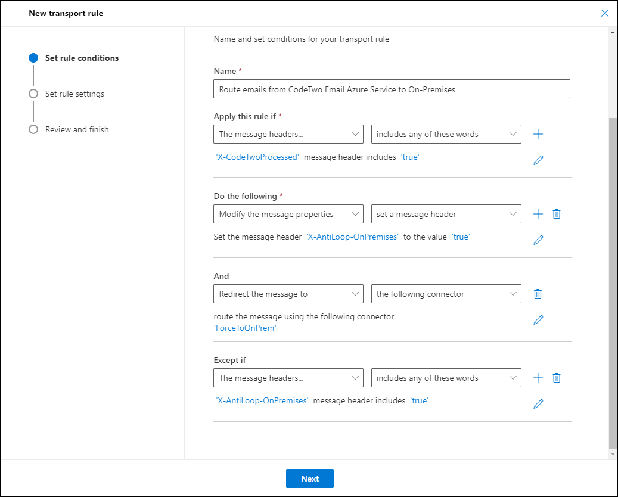Expand the 'Modify the message properties' dropdown

coord(288,214)
